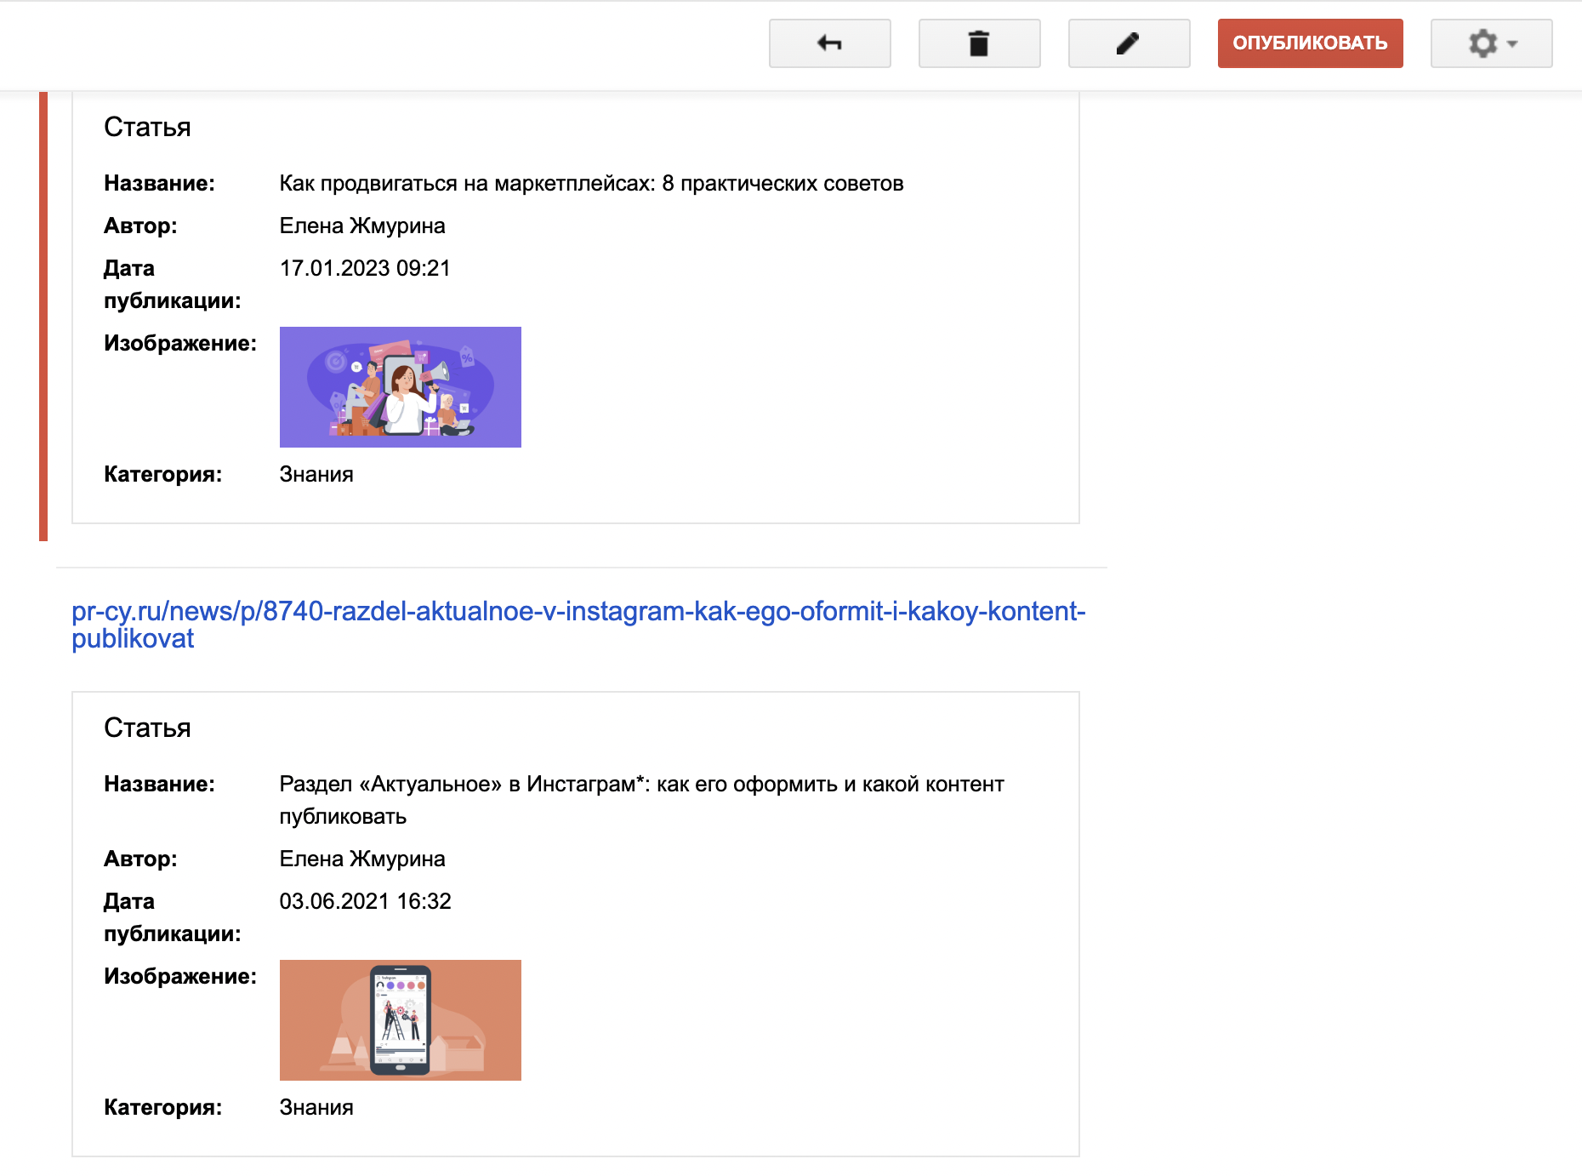Click the Изображение label in the Instagram card
Screen dimensions: 1582x1176
pyautogui.click(x=180, y=977)
